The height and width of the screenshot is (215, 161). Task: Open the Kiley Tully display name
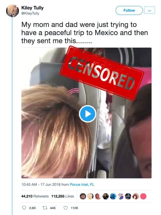(33, 8)
